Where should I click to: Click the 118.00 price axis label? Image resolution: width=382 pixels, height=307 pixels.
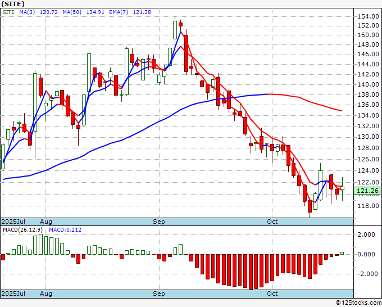[x=368, y=206]
